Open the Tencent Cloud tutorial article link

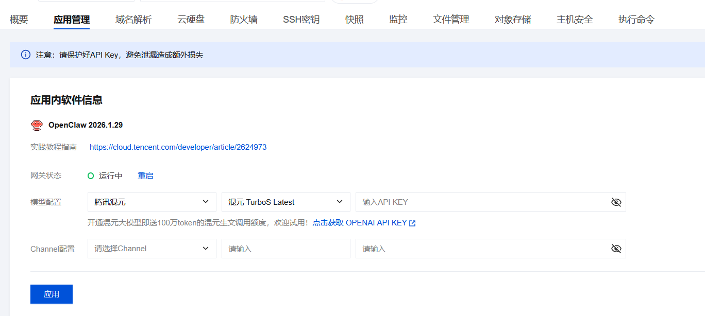point(178,147)
